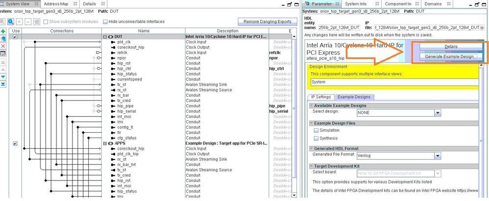Click the move-down blue arrow icon

pos(3,77)
